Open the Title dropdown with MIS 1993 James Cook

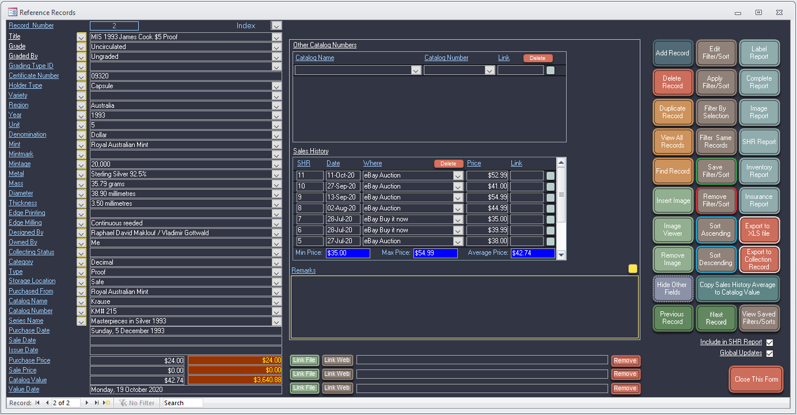276,37
